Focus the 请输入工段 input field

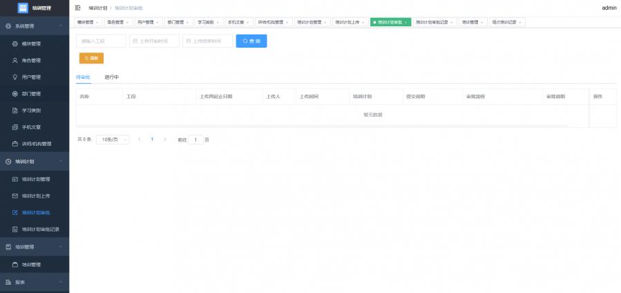(x=101, y=41)
